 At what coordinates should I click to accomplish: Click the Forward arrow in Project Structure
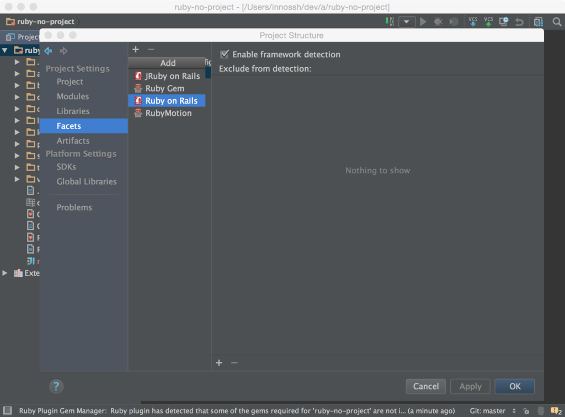pos(63,51)
